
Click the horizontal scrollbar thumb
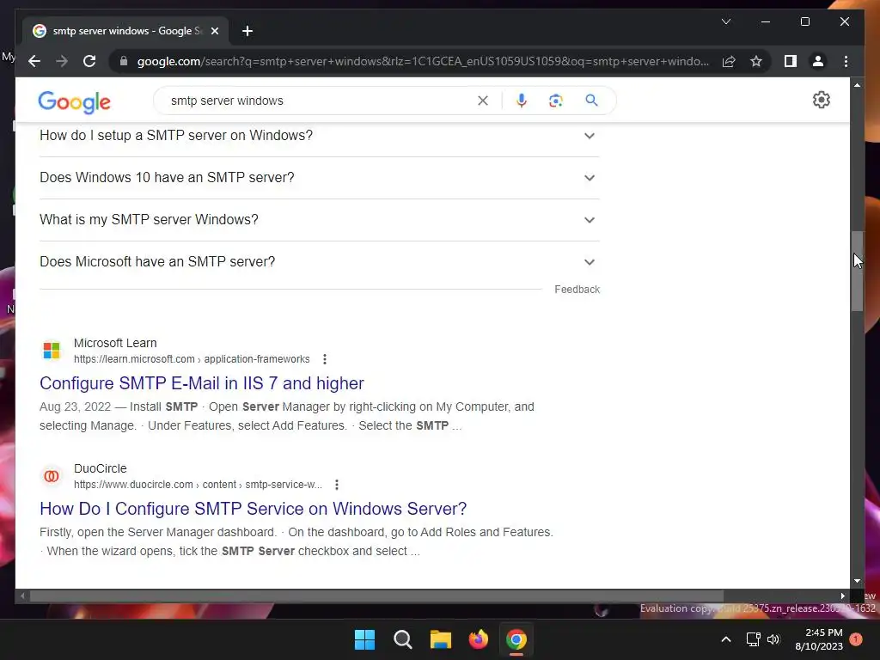coord(376,596)
